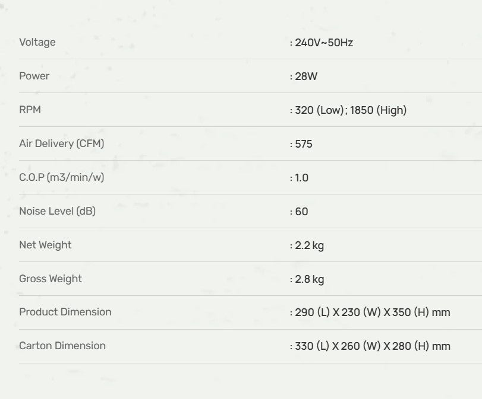The image size is (482, 399).
Task: Click the Air Delivery (CFM) label
Action: pyautogui.click(x=62, y=143)
